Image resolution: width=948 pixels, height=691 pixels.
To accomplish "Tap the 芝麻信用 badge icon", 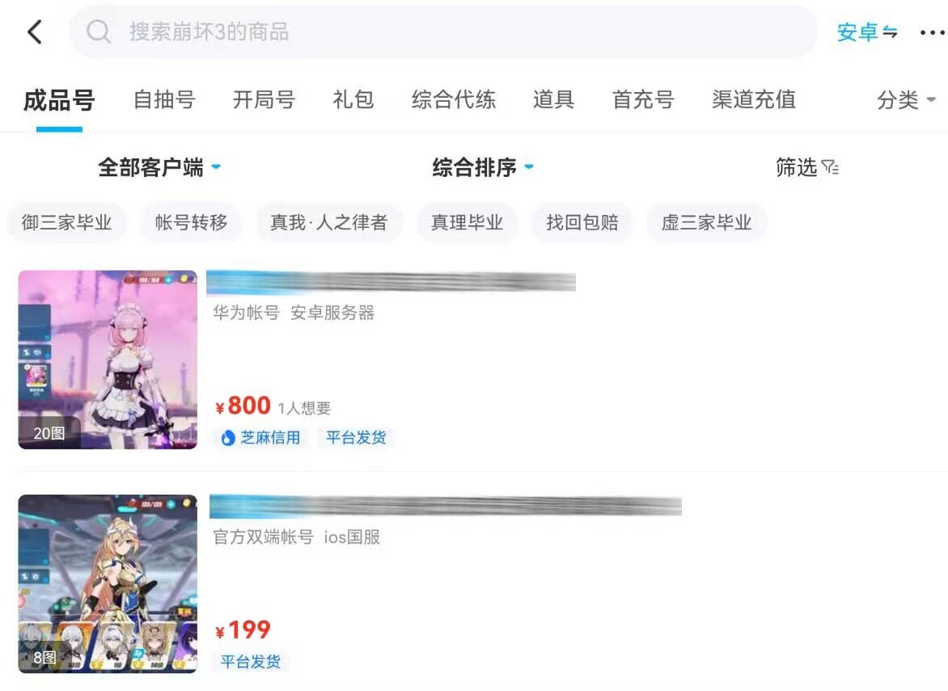I will pos(228,438).
